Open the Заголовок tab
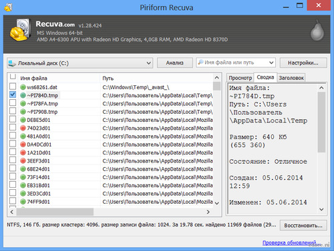The width and height of the screenshot is (334, 251). coord(291,78)
